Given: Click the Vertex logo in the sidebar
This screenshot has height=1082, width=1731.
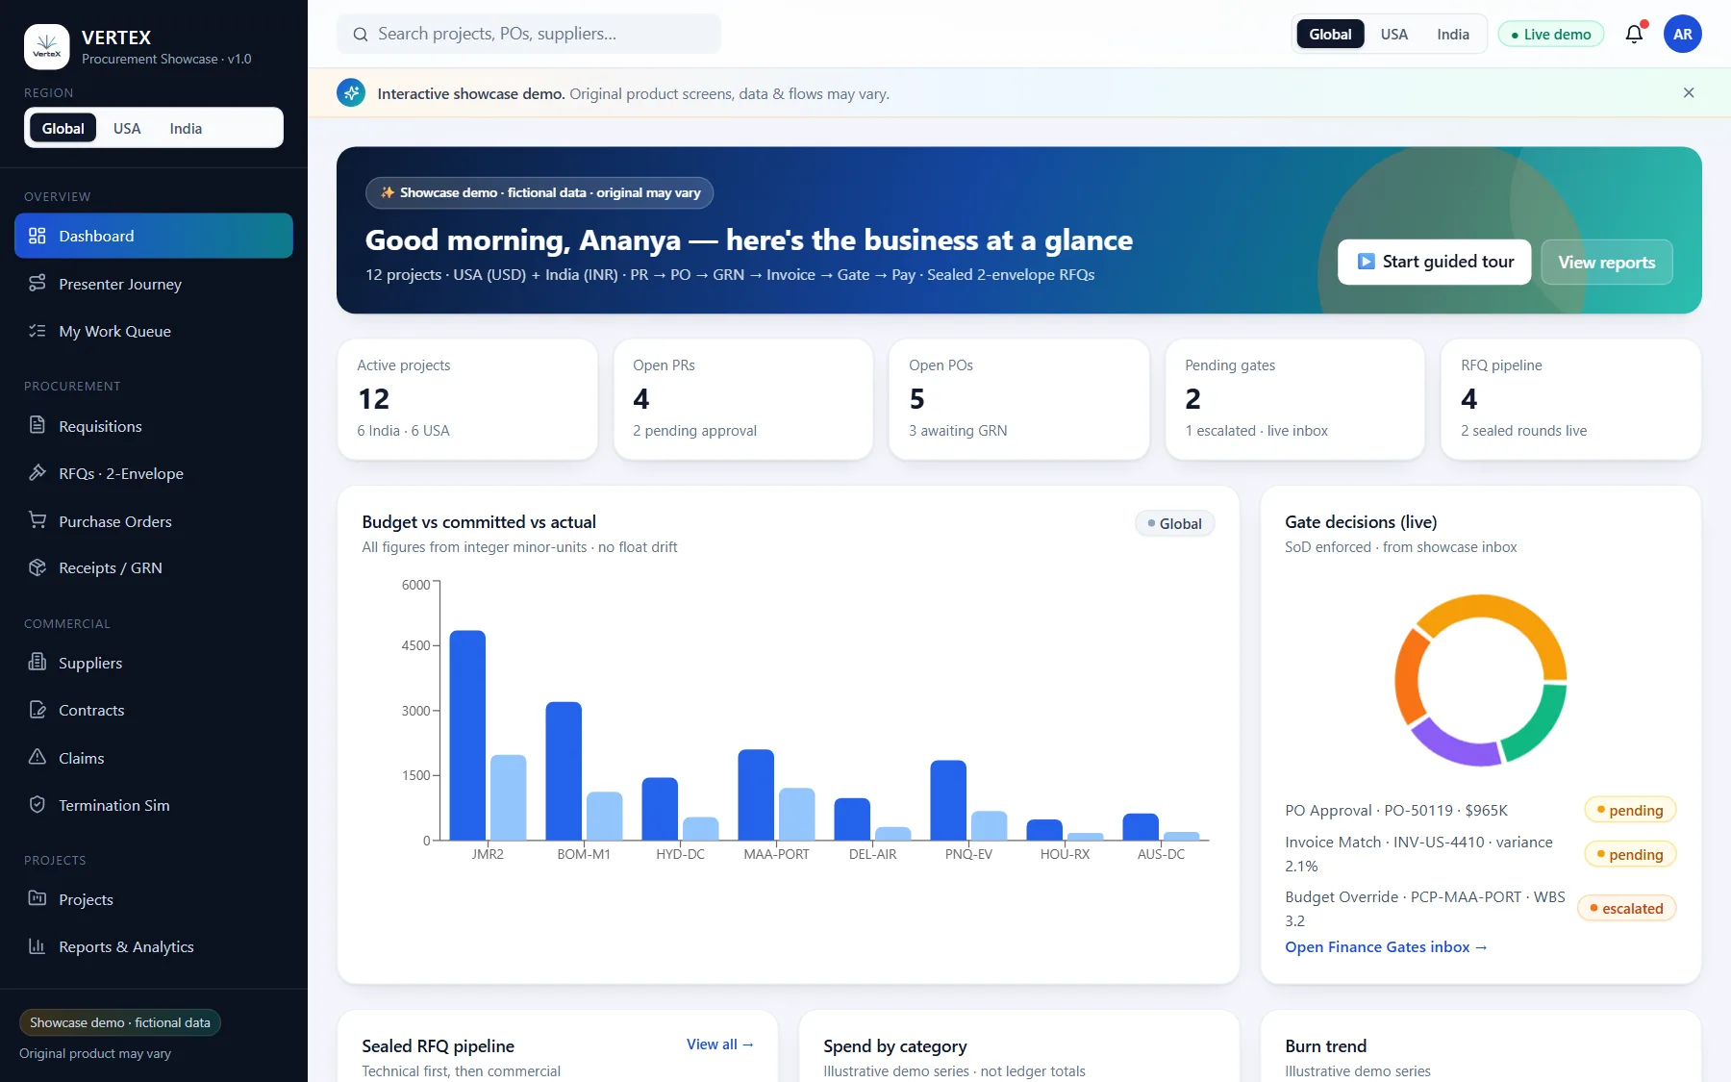Looking at the screenshot, I should point(46,47).
